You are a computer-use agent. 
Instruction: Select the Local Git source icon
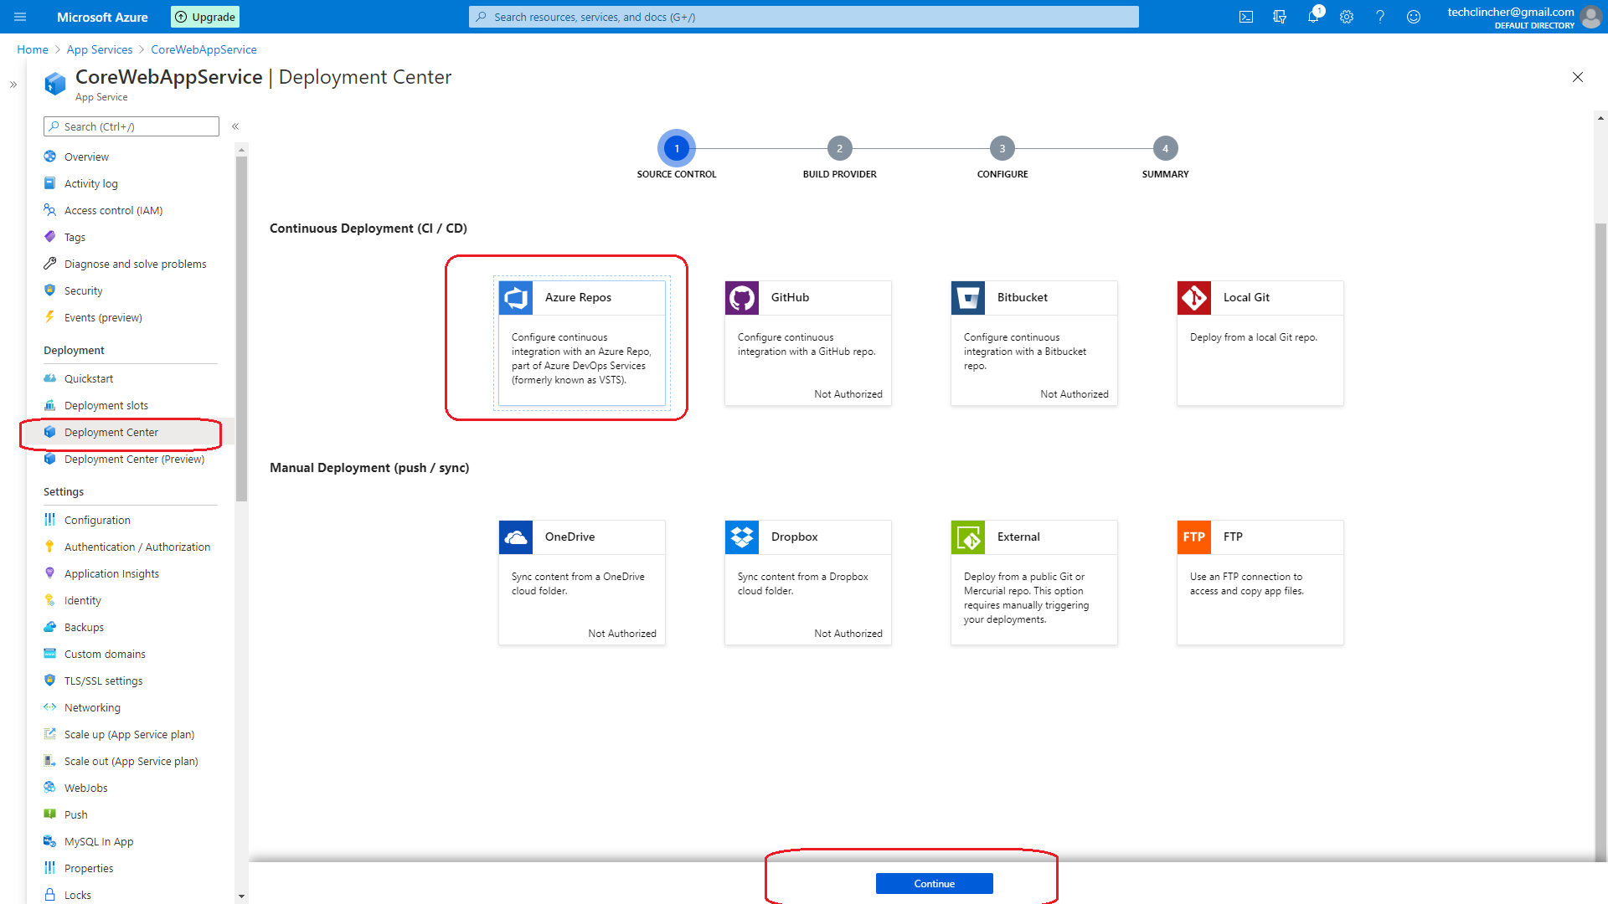click(x=1194, y=298)
